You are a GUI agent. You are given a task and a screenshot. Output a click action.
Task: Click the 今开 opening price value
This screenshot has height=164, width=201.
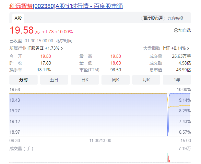click(46, 56)
